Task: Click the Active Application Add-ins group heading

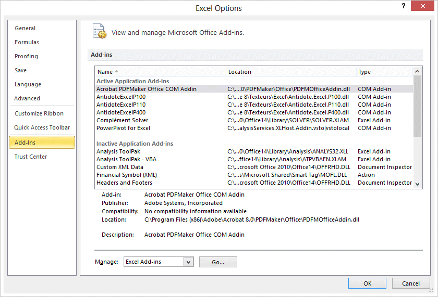Action: [132, 81]
